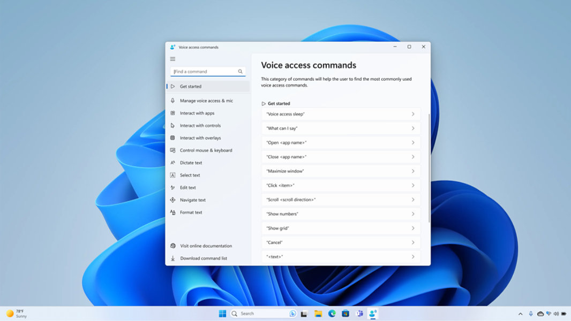Expand the "Close <app name>" chevron

click(413, 157)
